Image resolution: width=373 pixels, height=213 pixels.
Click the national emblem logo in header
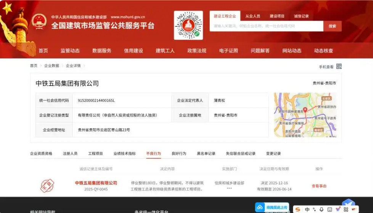[x=39, y=22]
